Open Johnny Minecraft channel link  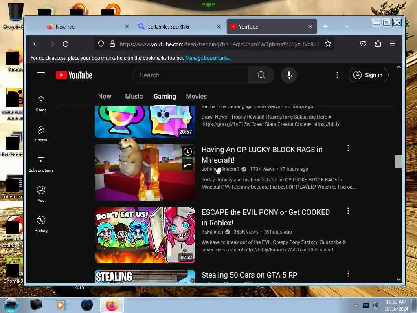(x=220, y=169)
